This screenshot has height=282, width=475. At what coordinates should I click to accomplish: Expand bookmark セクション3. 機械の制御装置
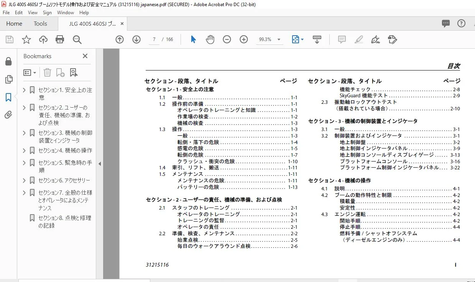24,133
